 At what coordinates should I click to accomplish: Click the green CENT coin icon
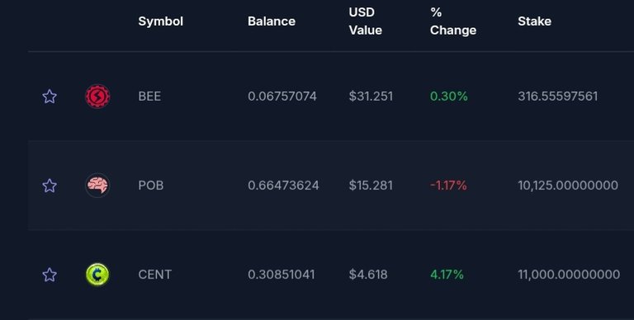[x=97, y=275]
